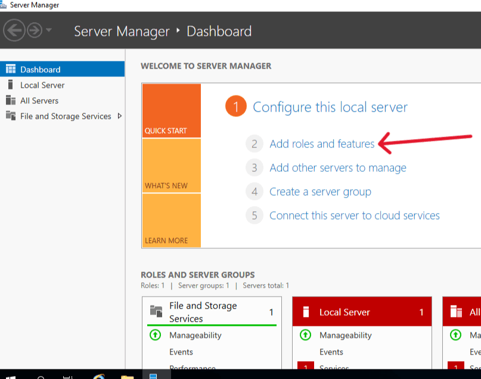The width and height of the screenshot is (481, 379).
Task: Click the orange step 1 circle
Action: point(236,106)
